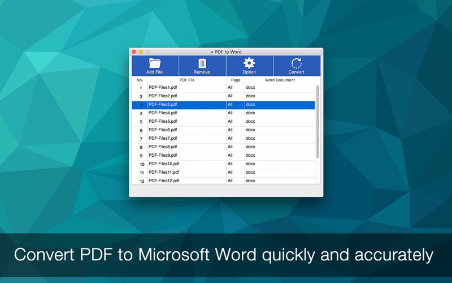The width and height of the screenshot is (452, 283).
Task: Select the PDF-Files8.pdf row
Action: click(x=223, y=147)
